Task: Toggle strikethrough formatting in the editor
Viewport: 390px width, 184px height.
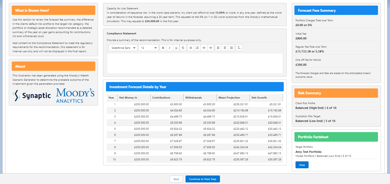Action: pyautogui.click(x=183, y=48)
